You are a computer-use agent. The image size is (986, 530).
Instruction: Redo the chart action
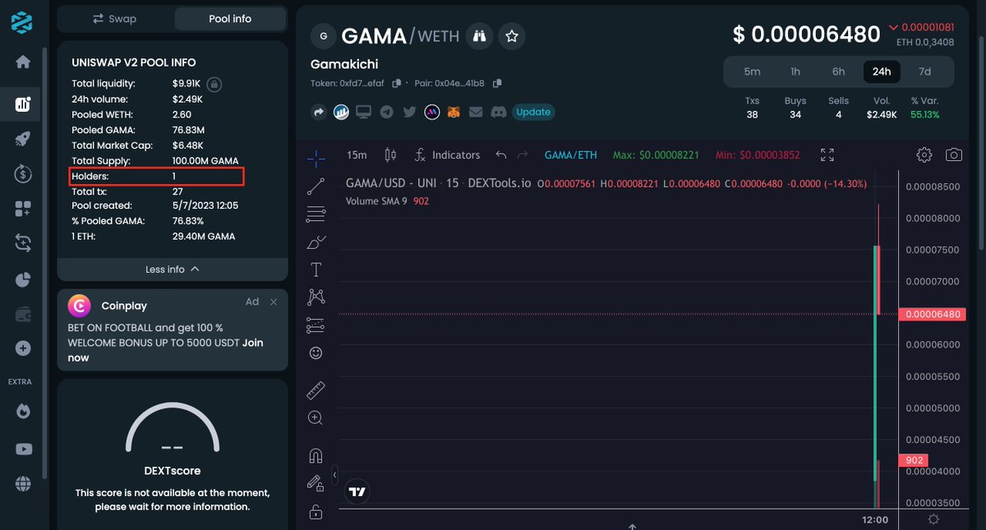(x=523, y=154)
